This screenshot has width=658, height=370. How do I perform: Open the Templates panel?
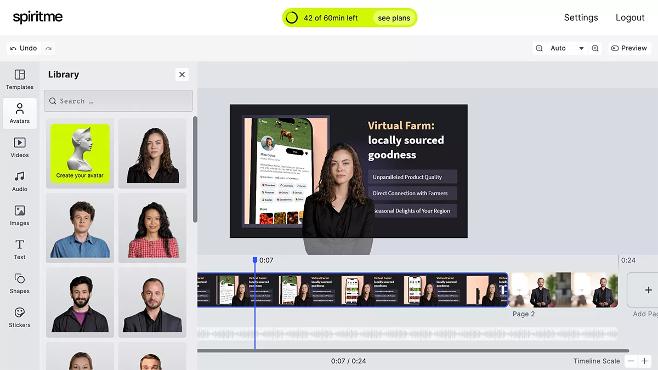20,79
